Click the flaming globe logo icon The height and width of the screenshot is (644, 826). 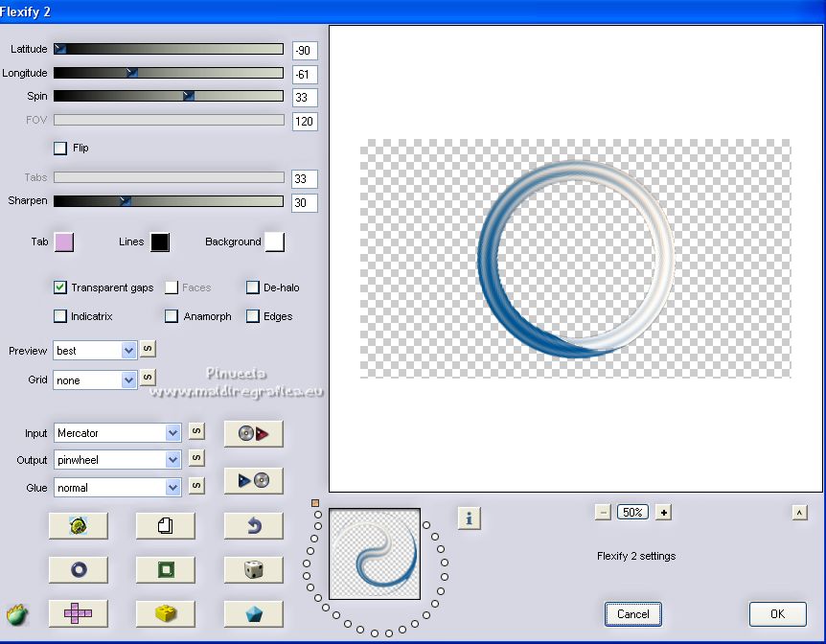coord(17,614)
